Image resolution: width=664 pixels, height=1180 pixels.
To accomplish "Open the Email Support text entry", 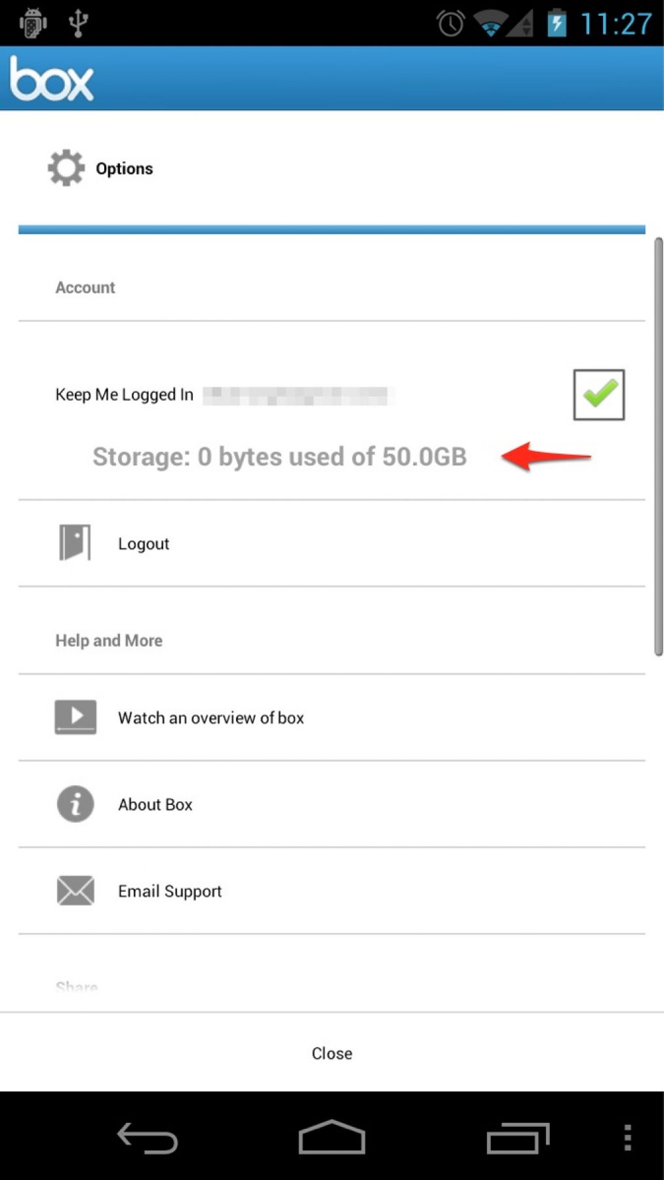I will click(170, 891).
